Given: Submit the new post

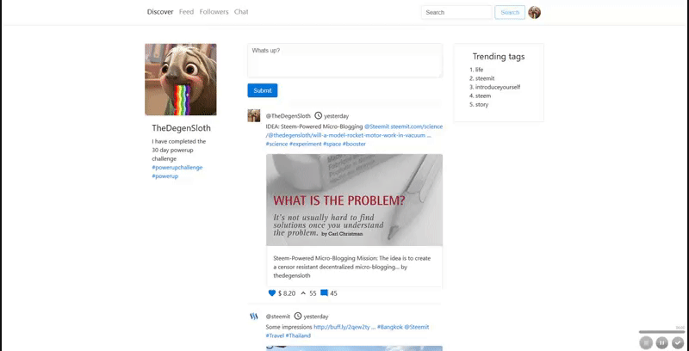Looking at the screenshot, I should (x=263, y=90).
